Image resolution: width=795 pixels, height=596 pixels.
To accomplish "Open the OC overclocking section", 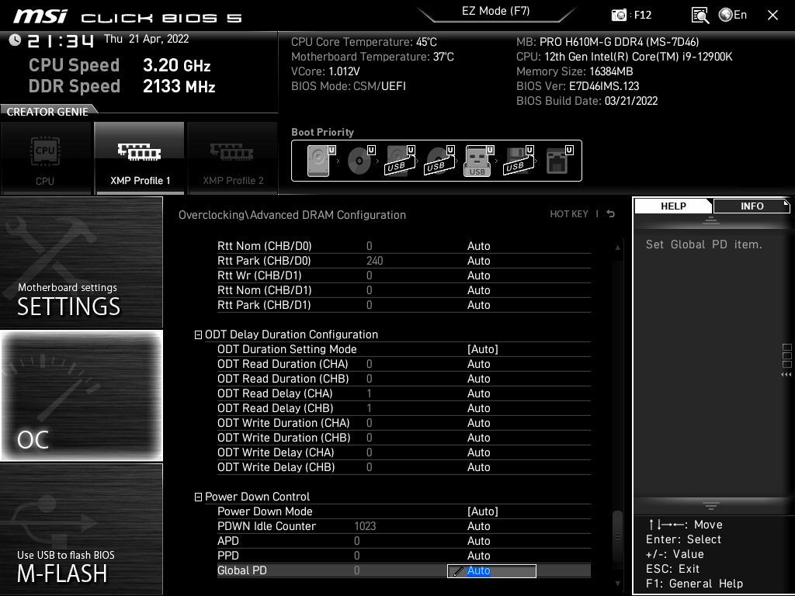I will 82,396.
